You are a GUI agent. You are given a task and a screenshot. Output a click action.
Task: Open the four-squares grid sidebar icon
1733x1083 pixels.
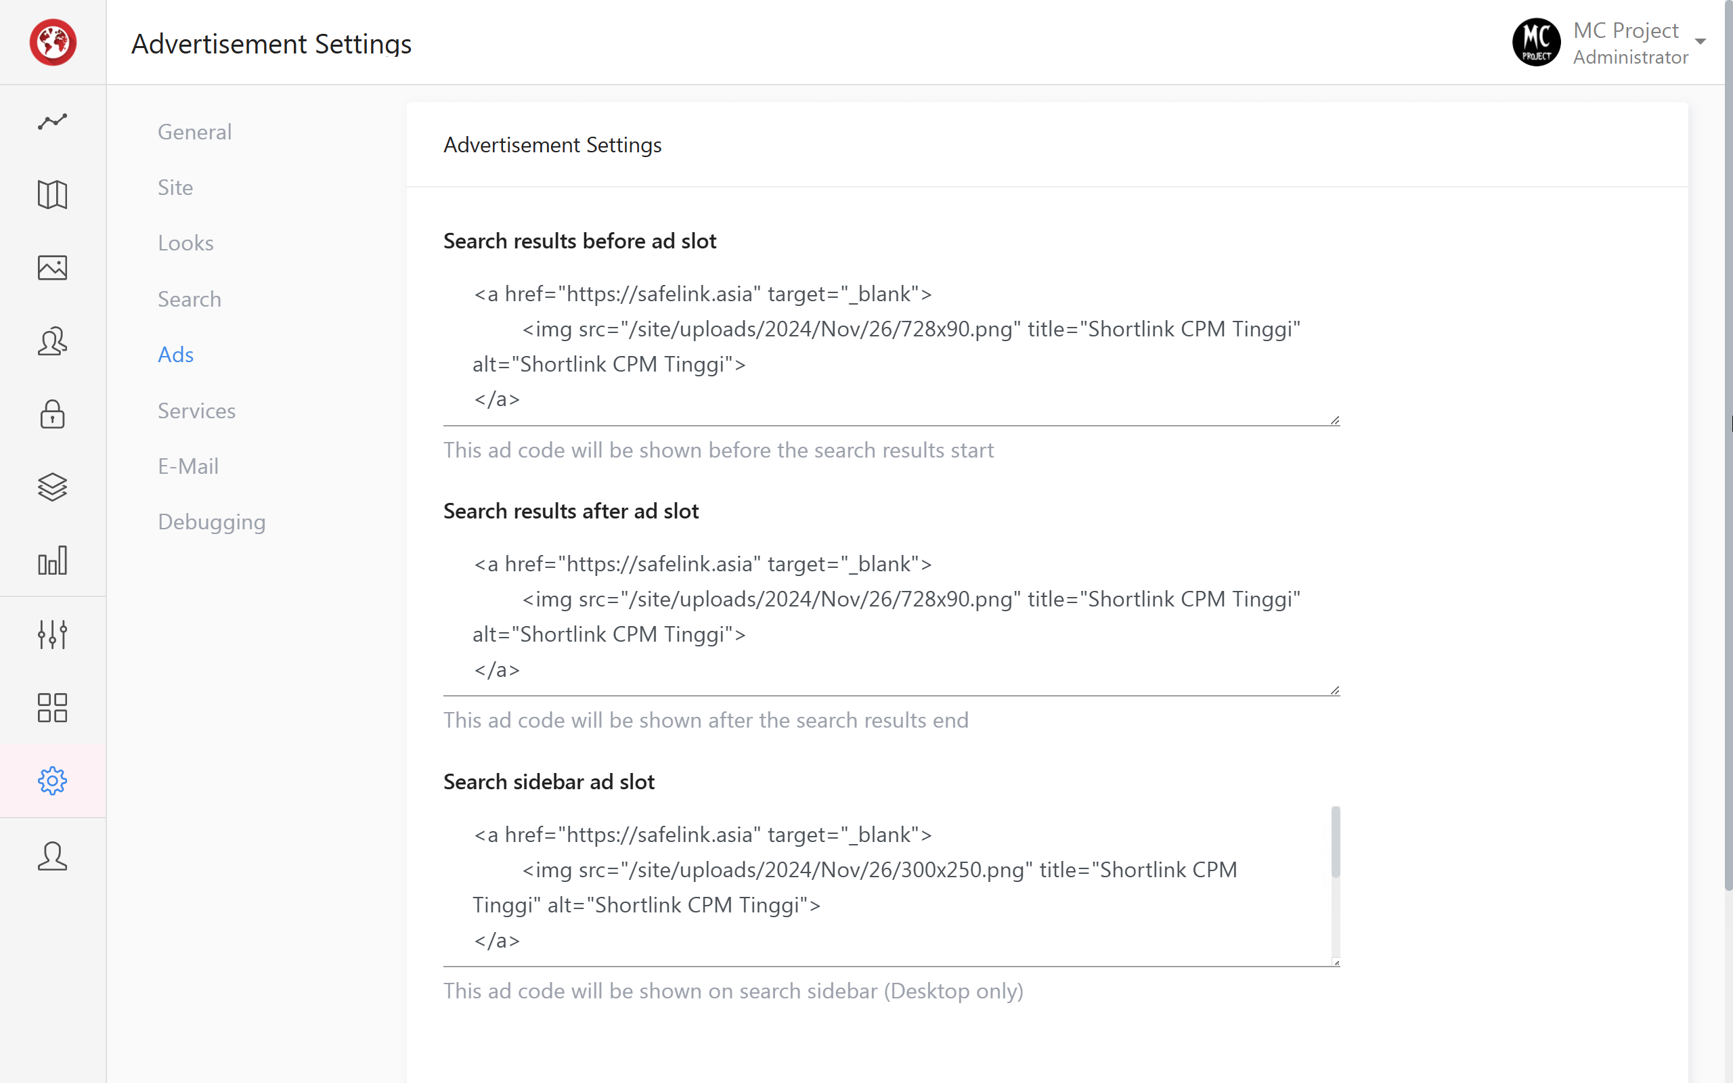(x=52, y=708)
